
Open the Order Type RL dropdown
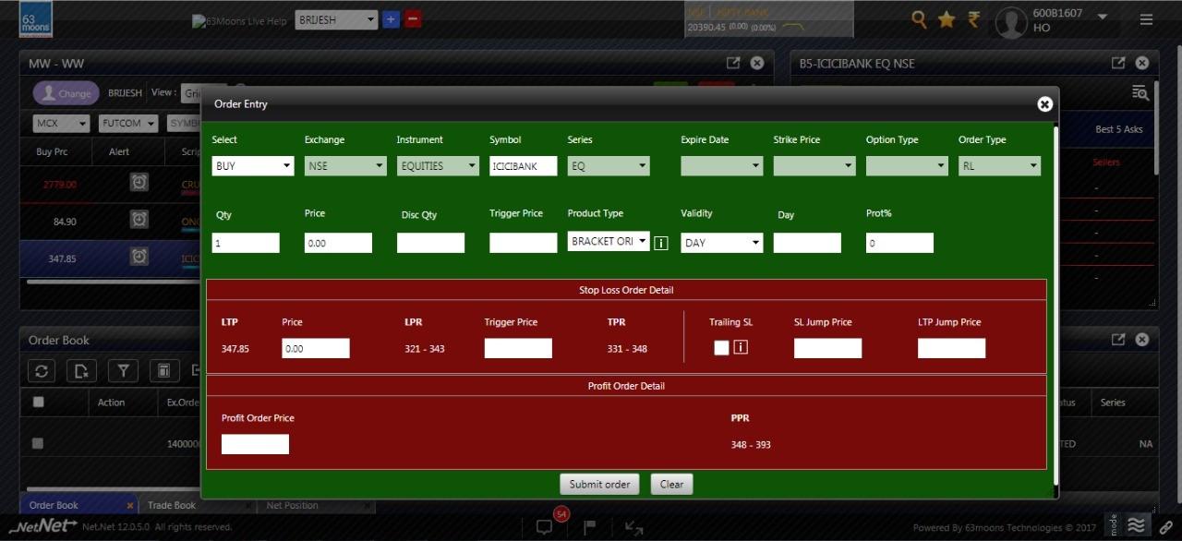(x=999, y=166)
